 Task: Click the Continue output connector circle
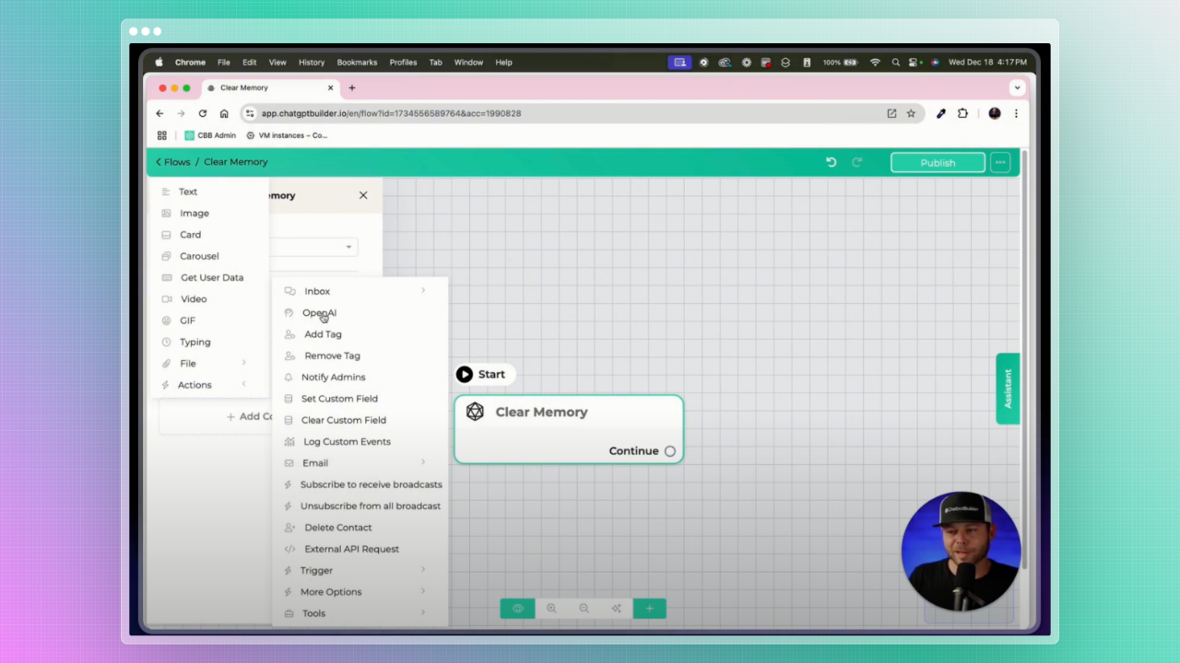[670, 451]
